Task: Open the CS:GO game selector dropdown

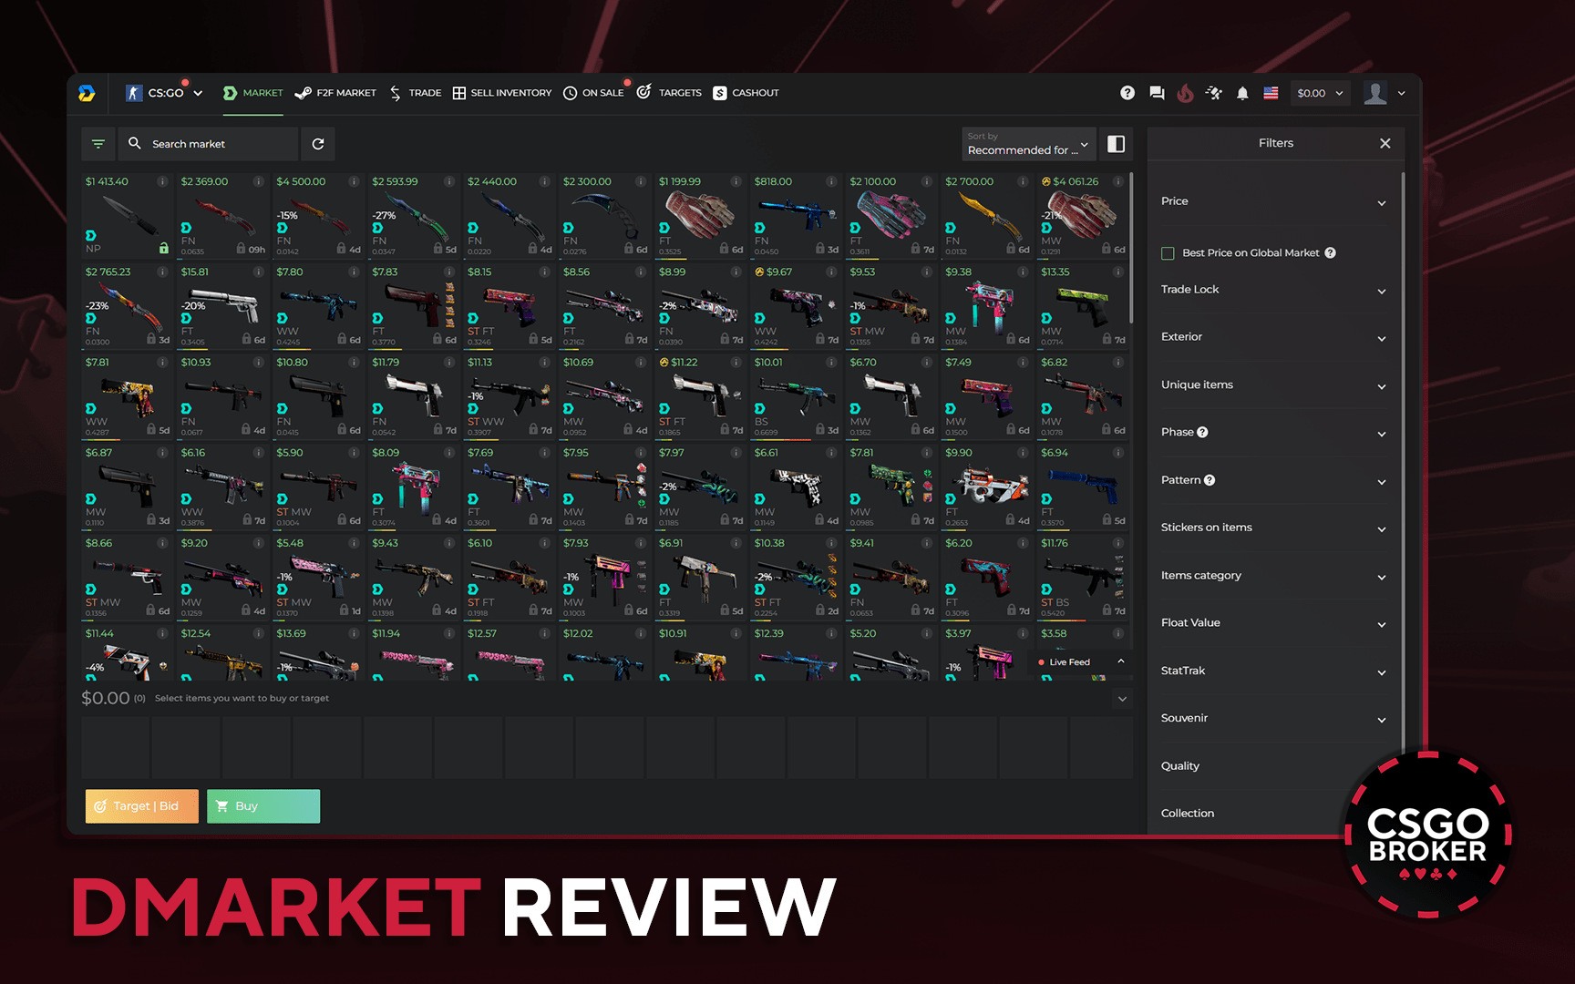Action: pos(164,92)
